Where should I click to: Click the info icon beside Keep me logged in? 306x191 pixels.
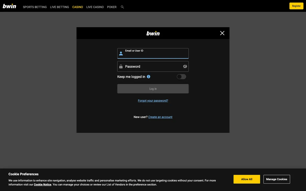click(148, 77)
